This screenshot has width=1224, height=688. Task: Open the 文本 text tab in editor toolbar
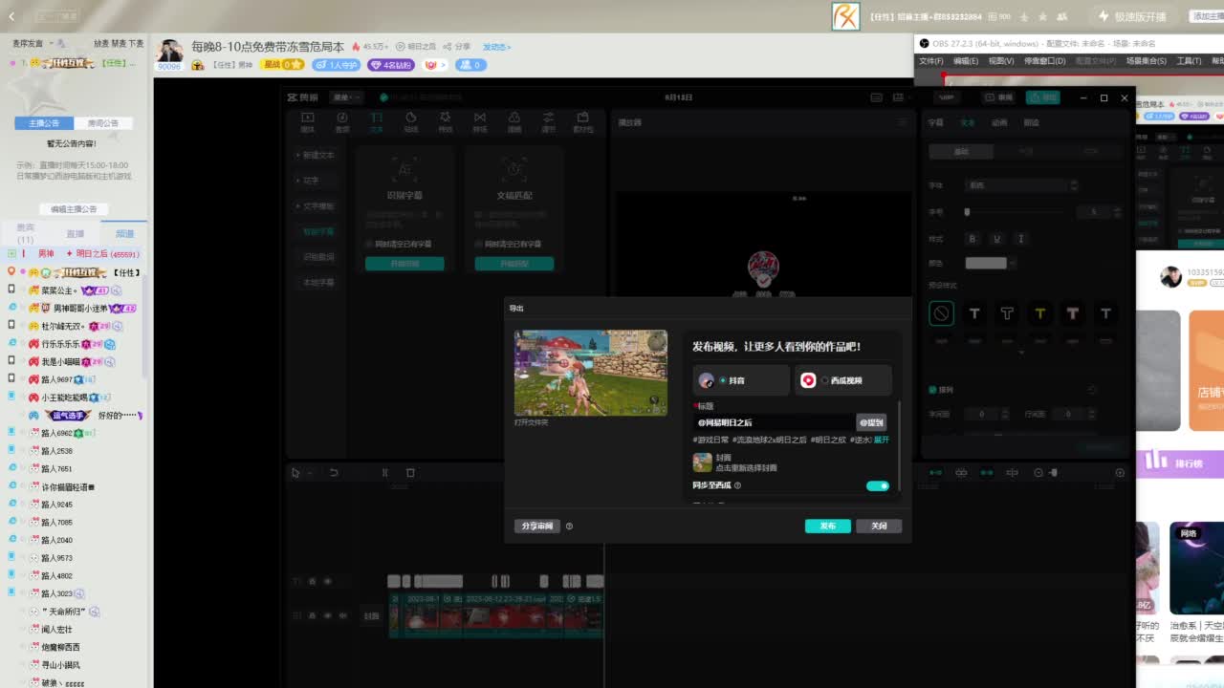376,122
